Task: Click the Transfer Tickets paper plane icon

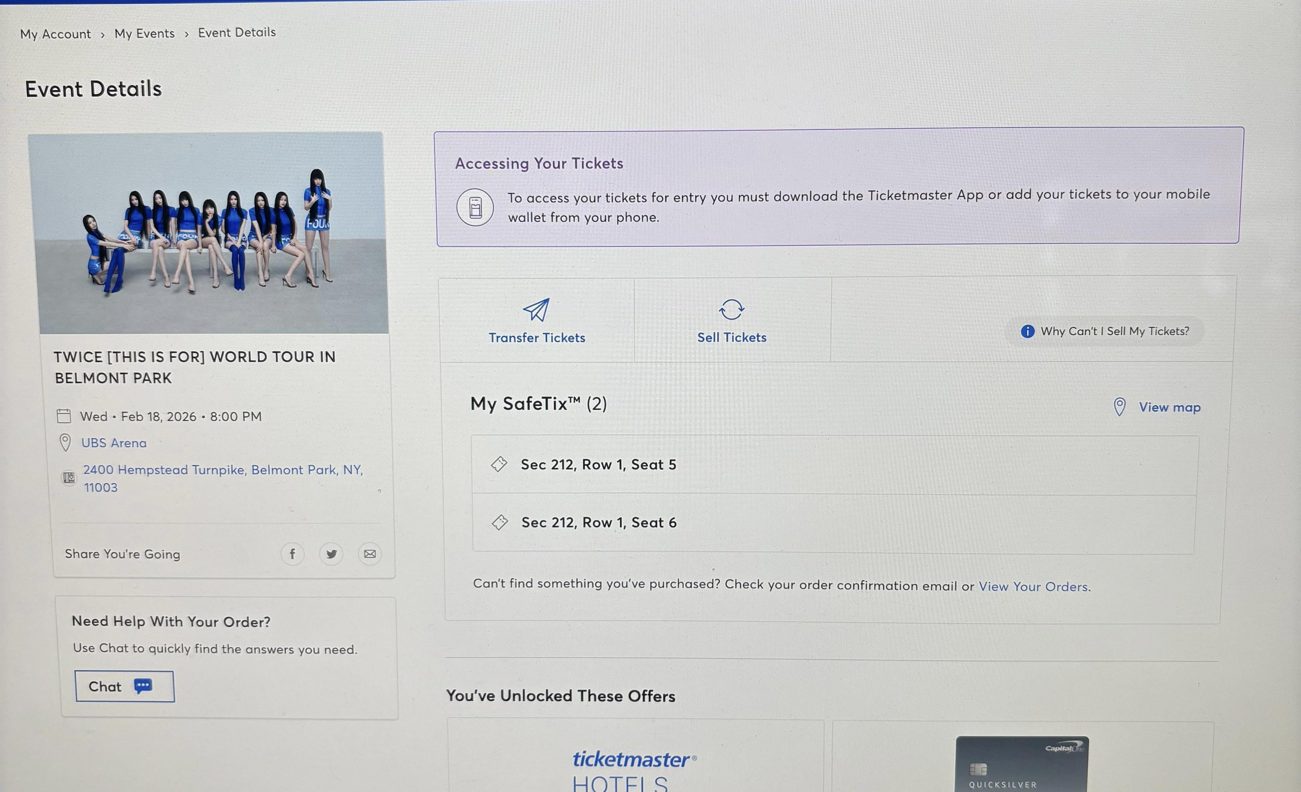Action: [x=536, y=310]
